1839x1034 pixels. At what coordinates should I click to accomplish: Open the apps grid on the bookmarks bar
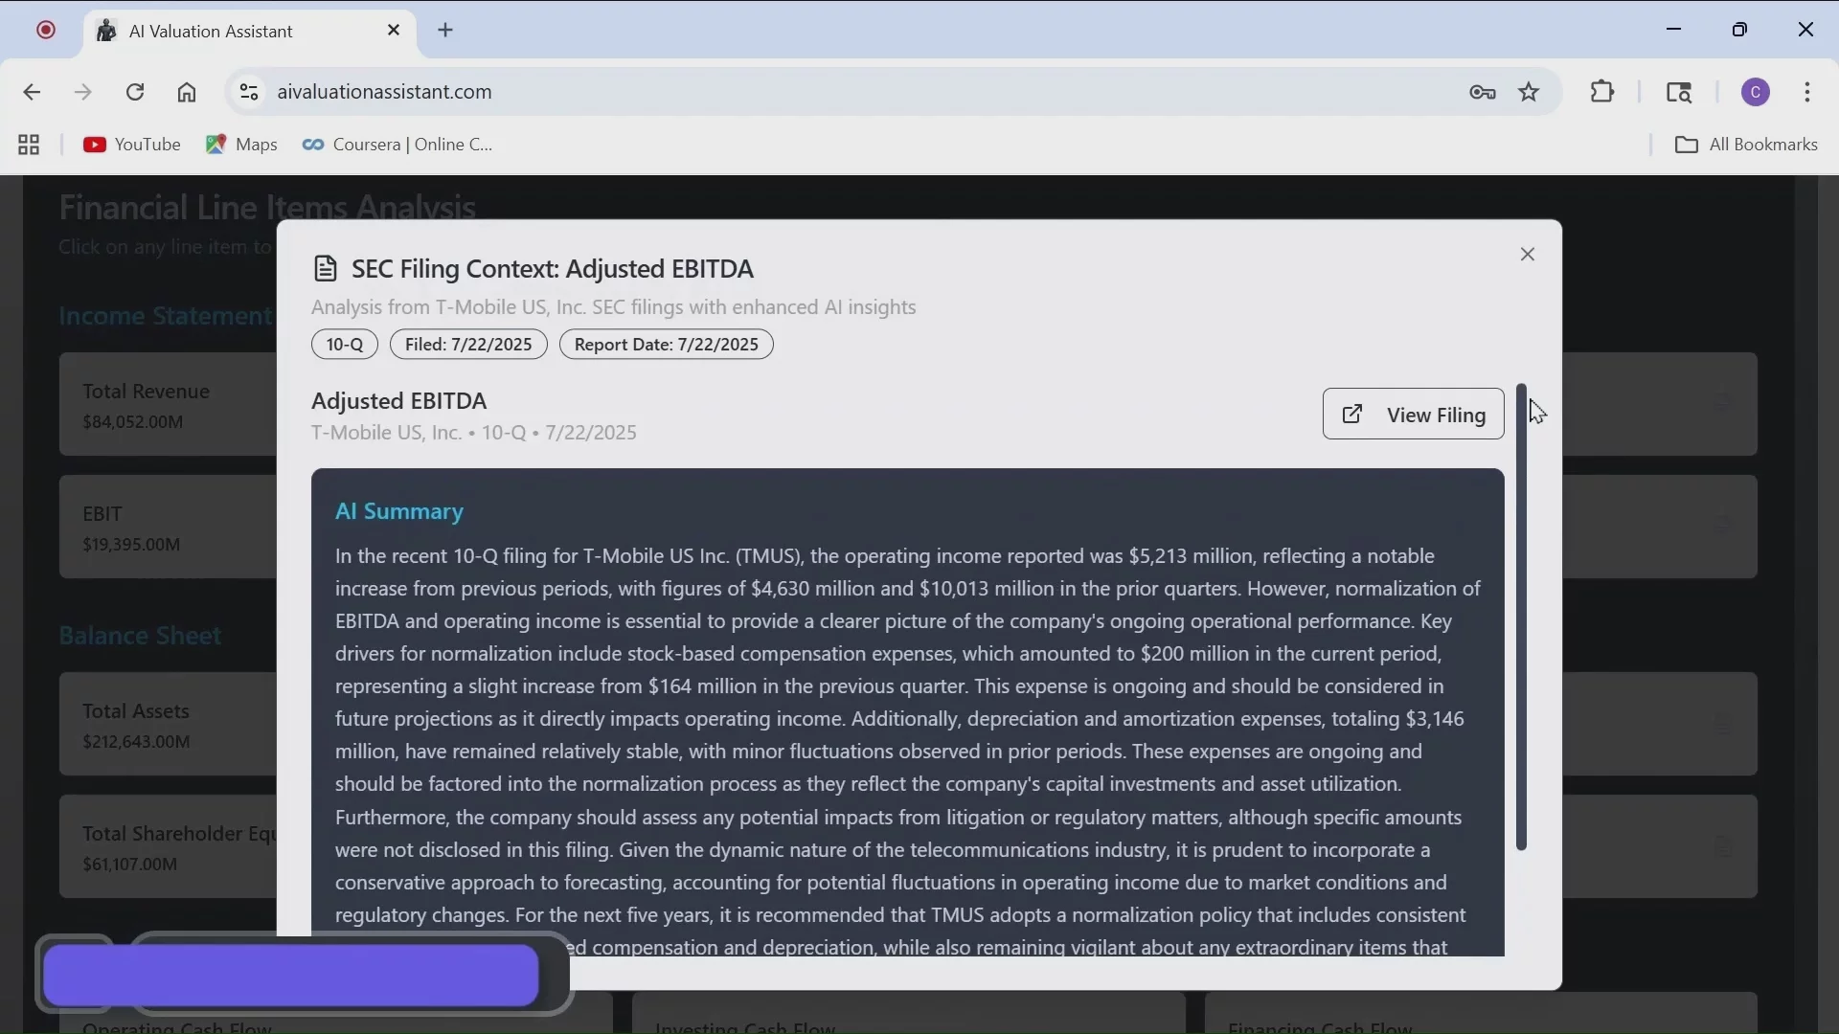click(28, 145)
